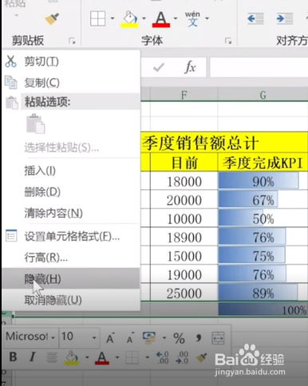The height and width of the screenshot is (386, 308).
Task: Click the 50% KPI data bar cell
Action: point(263,219)
